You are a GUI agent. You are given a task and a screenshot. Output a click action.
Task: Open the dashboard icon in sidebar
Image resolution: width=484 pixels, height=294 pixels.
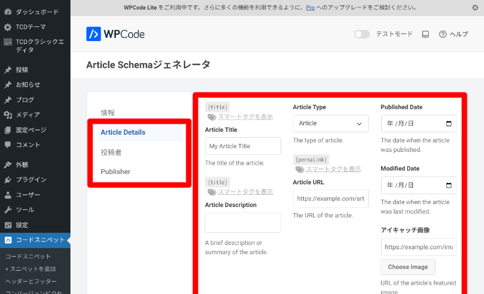click(x=8, y=12)
